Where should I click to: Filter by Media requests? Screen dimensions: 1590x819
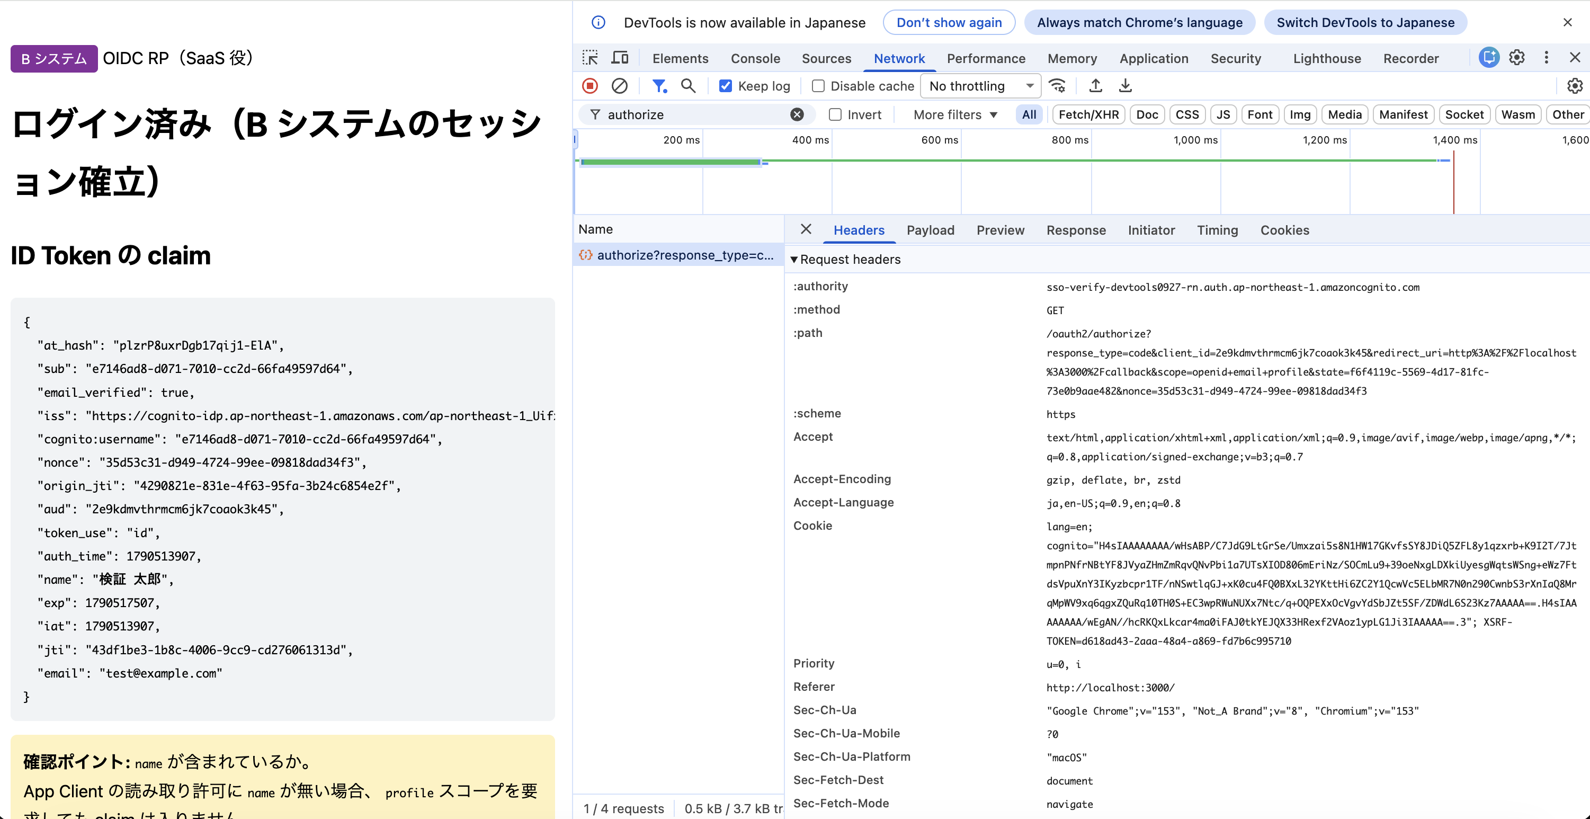[x=1344, y=114]
